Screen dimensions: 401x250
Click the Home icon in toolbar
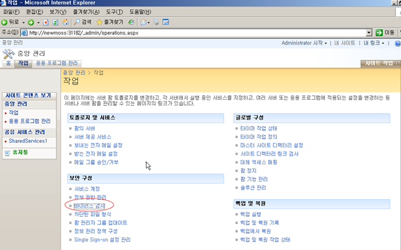(65, 22)
